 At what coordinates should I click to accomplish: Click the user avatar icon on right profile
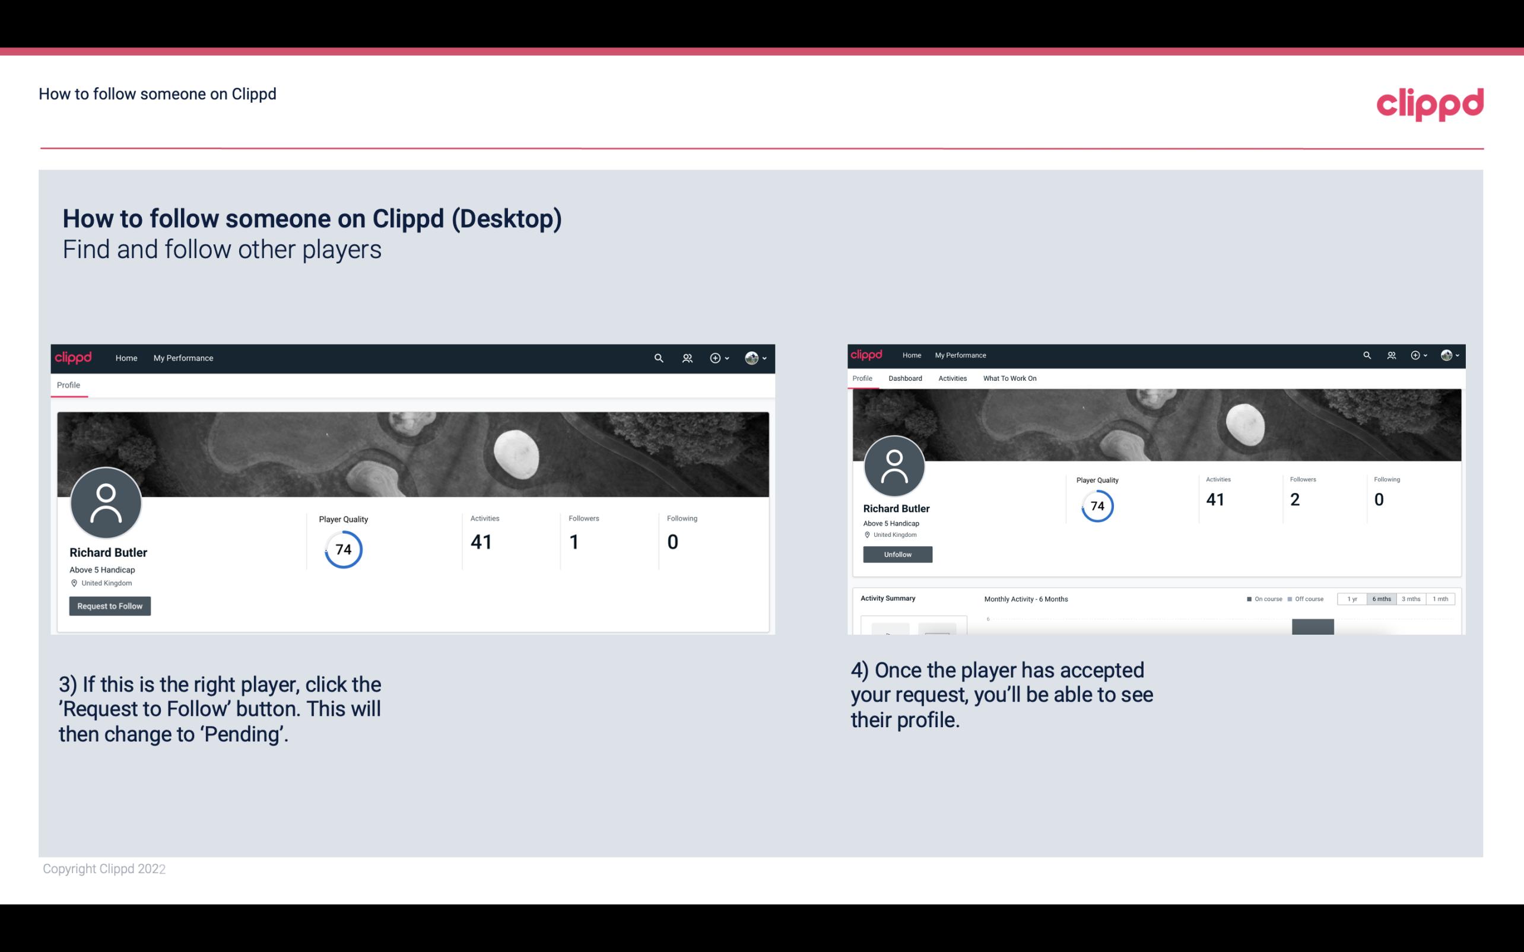894,465
